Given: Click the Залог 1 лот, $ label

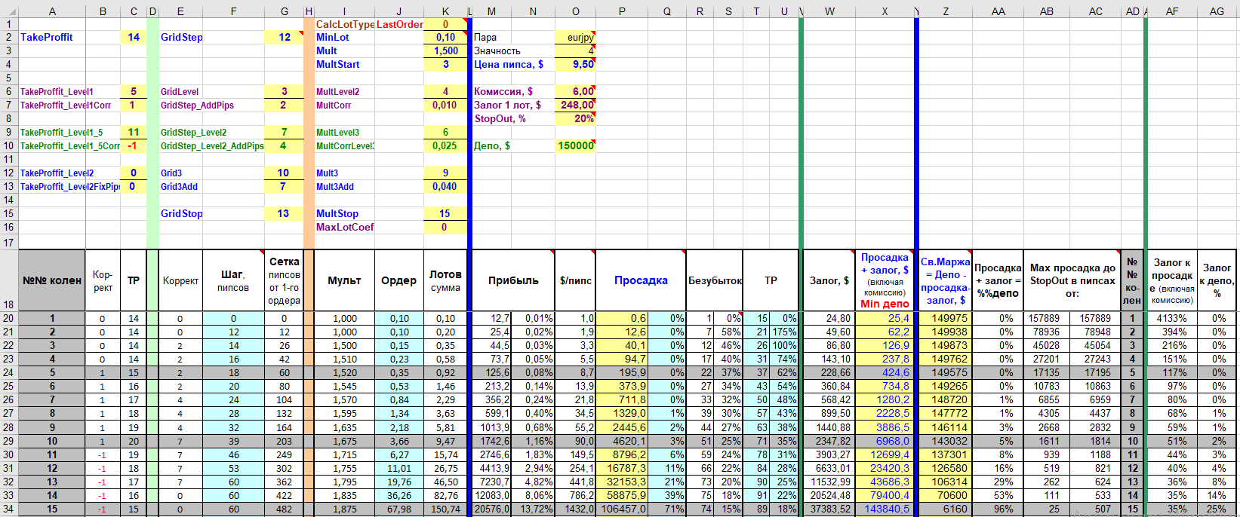Looking at the screenshot, I should point(507,105).
